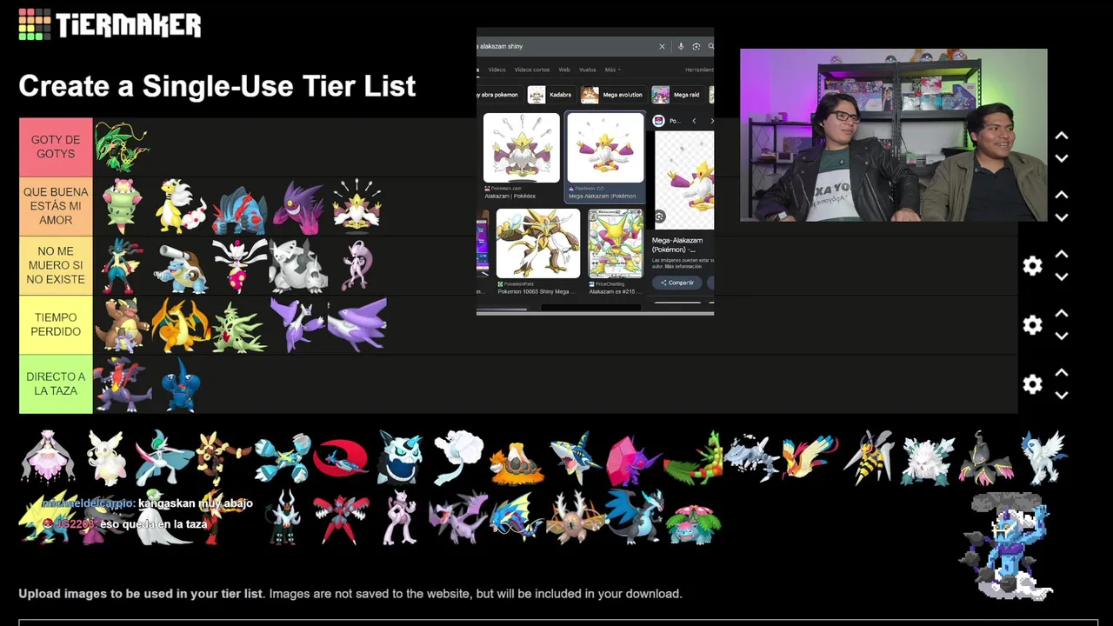Search preview image with Lens icon
The height and width of the screenshot is (626, 1113).
click(659, 216)
